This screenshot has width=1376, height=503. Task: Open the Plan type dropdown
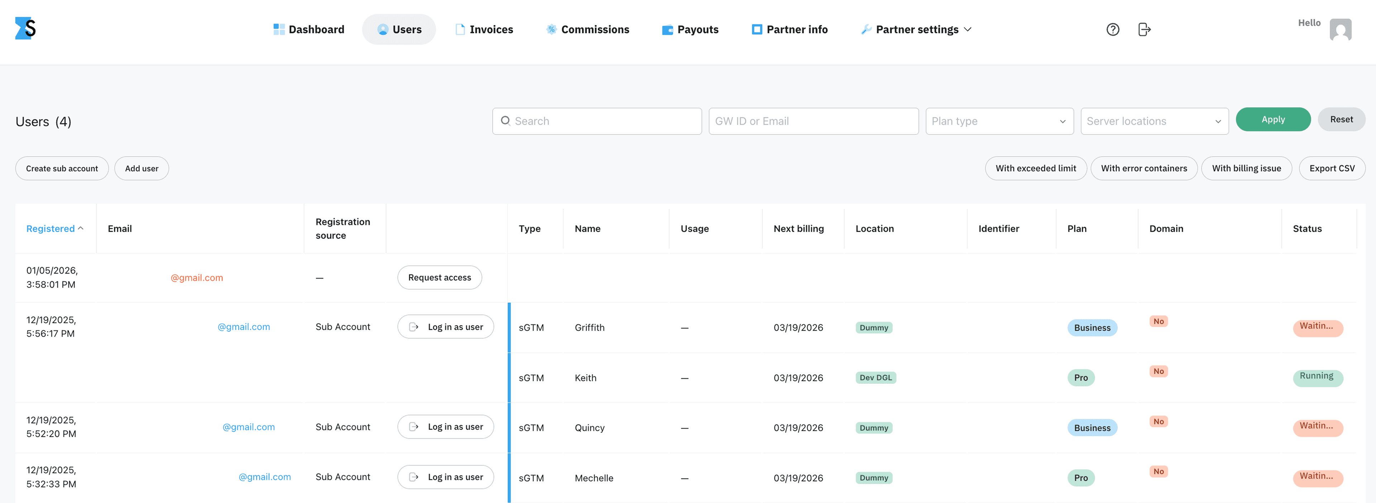[x=999, y=121]
